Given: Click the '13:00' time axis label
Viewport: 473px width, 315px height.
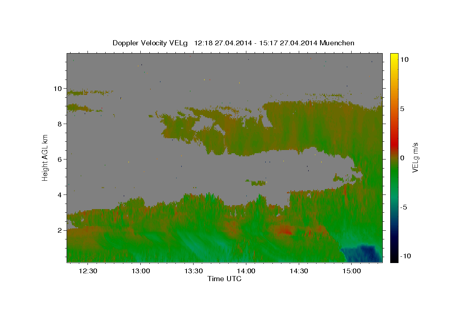Looking at the screenshot, I should [141, 271].
